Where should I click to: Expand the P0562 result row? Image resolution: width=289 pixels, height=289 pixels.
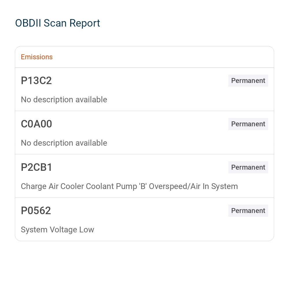click(144, 220)
